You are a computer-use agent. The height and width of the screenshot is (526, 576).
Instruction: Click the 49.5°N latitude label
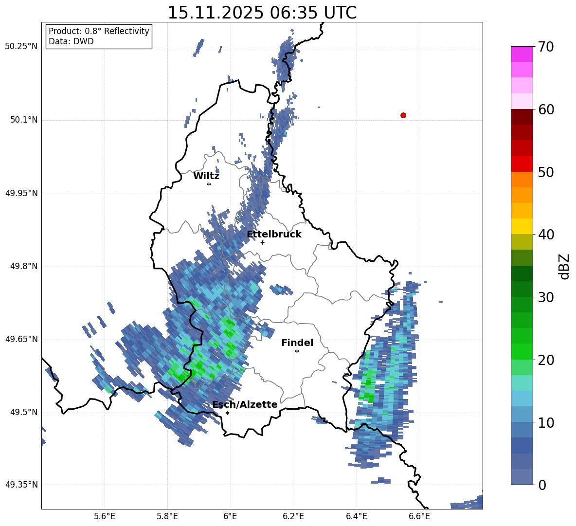23,412
